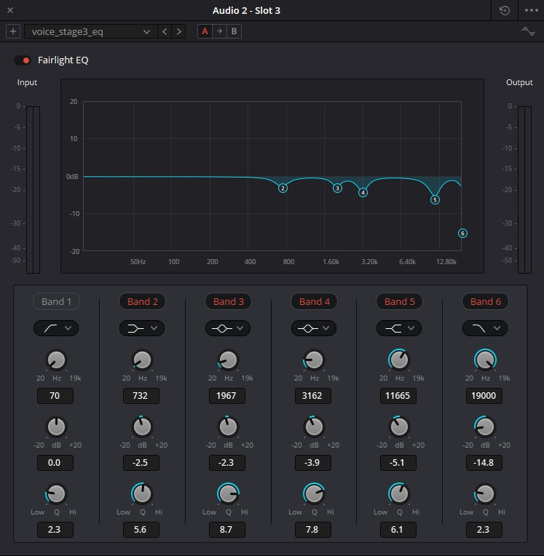Click the Band 5 label button
Viewport: 544px width, 556px height.
(400, 301)
